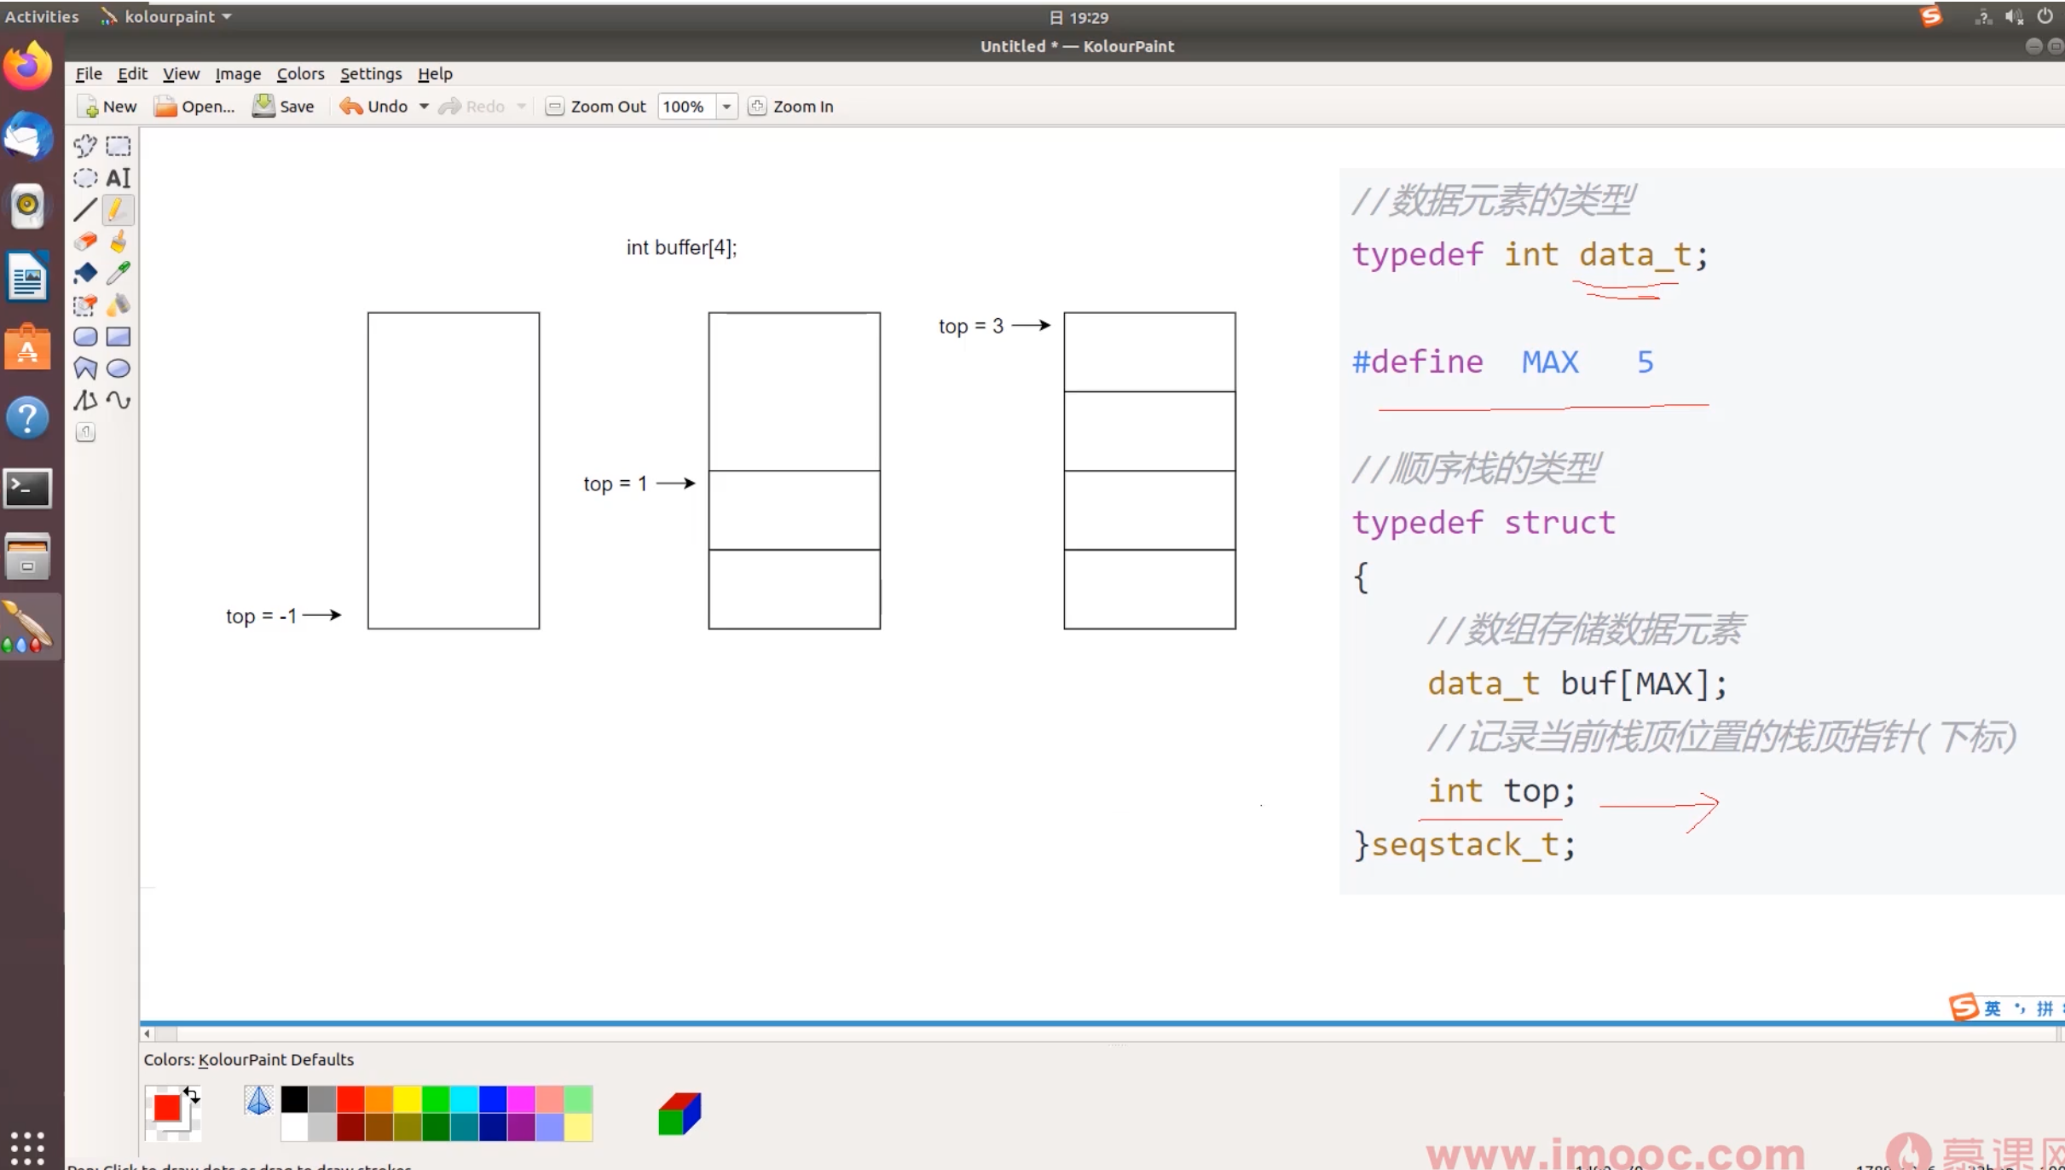Screen dimensions: 2065x1170
Task: Expand the Undo history dropdown arrow
Action: [424, 107]
